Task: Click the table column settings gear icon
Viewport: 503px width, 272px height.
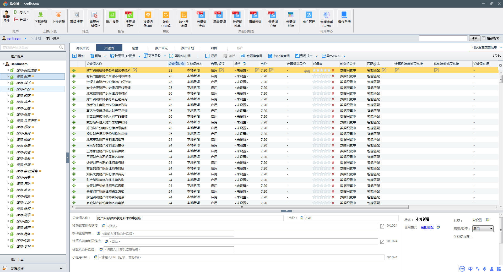Action: 500,65
